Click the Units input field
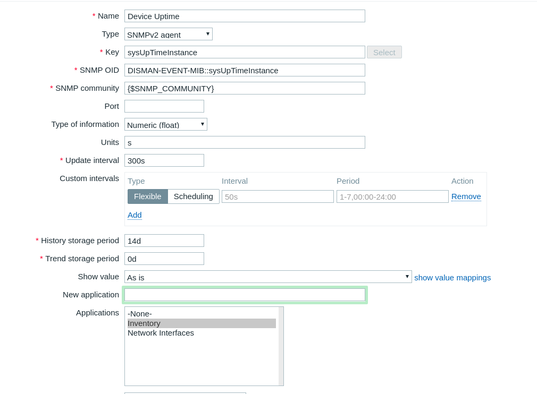Image resolution: width=537 pixels, height=394 pixels. coord(245,142)
